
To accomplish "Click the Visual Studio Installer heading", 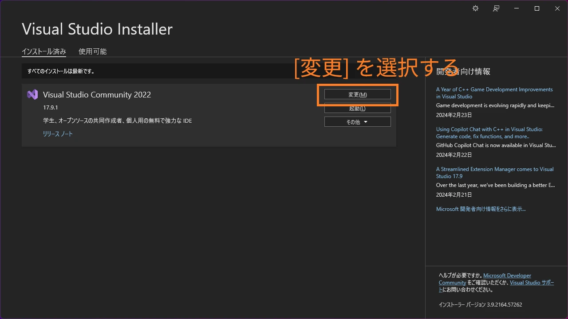I will [x=97, y=29].
